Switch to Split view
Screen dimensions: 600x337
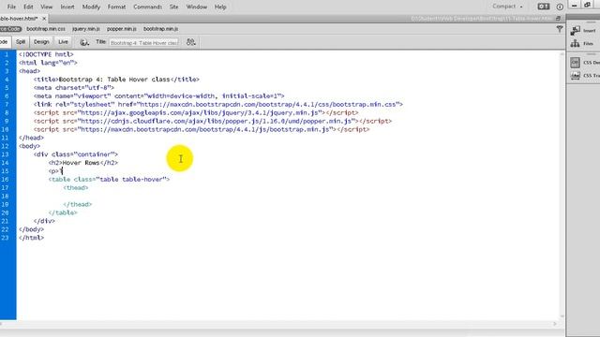click(x=21, y=42)
